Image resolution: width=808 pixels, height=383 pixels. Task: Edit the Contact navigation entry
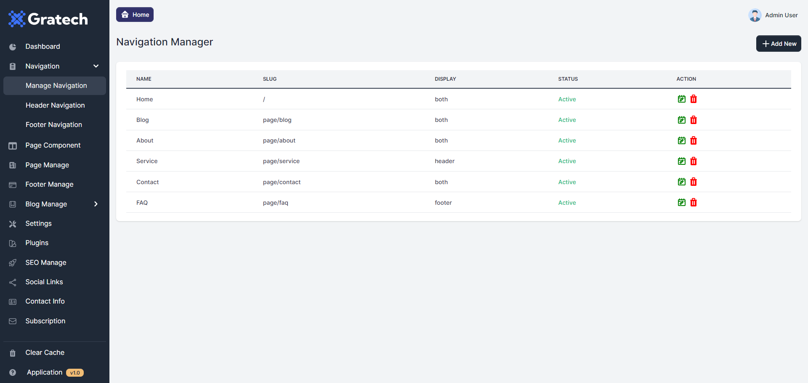click(681, 182)
